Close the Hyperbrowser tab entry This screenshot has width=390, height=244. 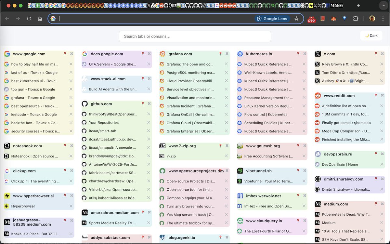(x=71, y=206)
